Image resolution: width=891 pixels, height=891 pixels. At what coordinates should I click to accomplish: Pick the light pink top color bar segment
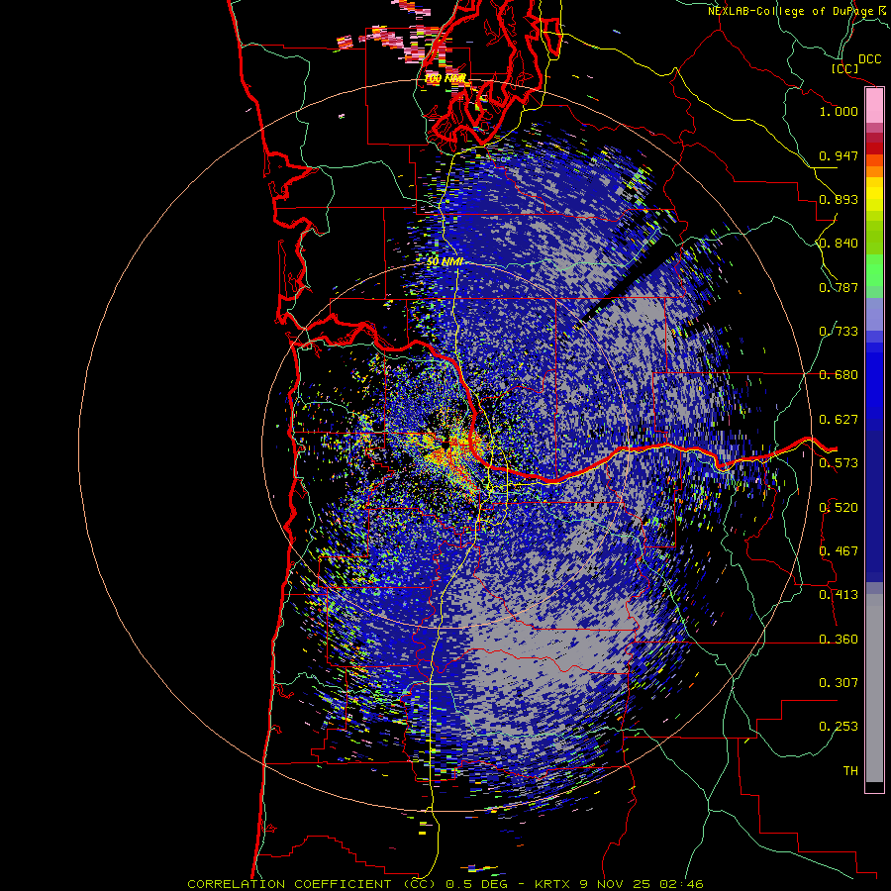pos(874,106)
